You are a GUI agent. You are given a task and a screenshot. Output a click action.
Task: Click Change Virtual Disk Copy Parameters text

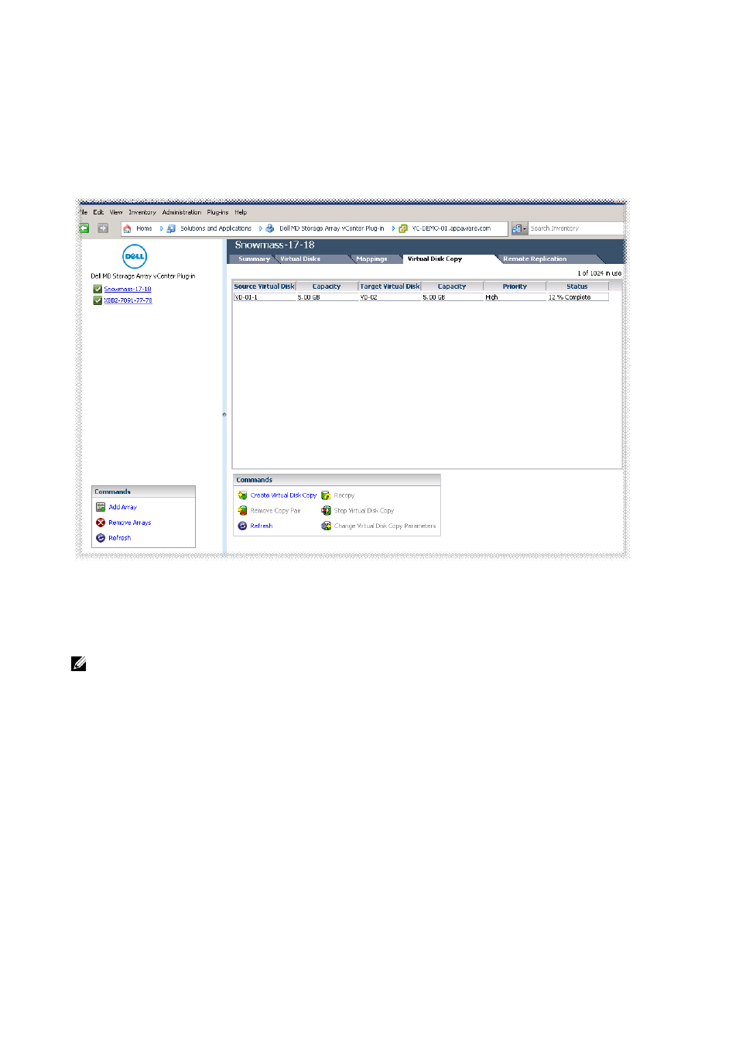[x=385, y=526]
